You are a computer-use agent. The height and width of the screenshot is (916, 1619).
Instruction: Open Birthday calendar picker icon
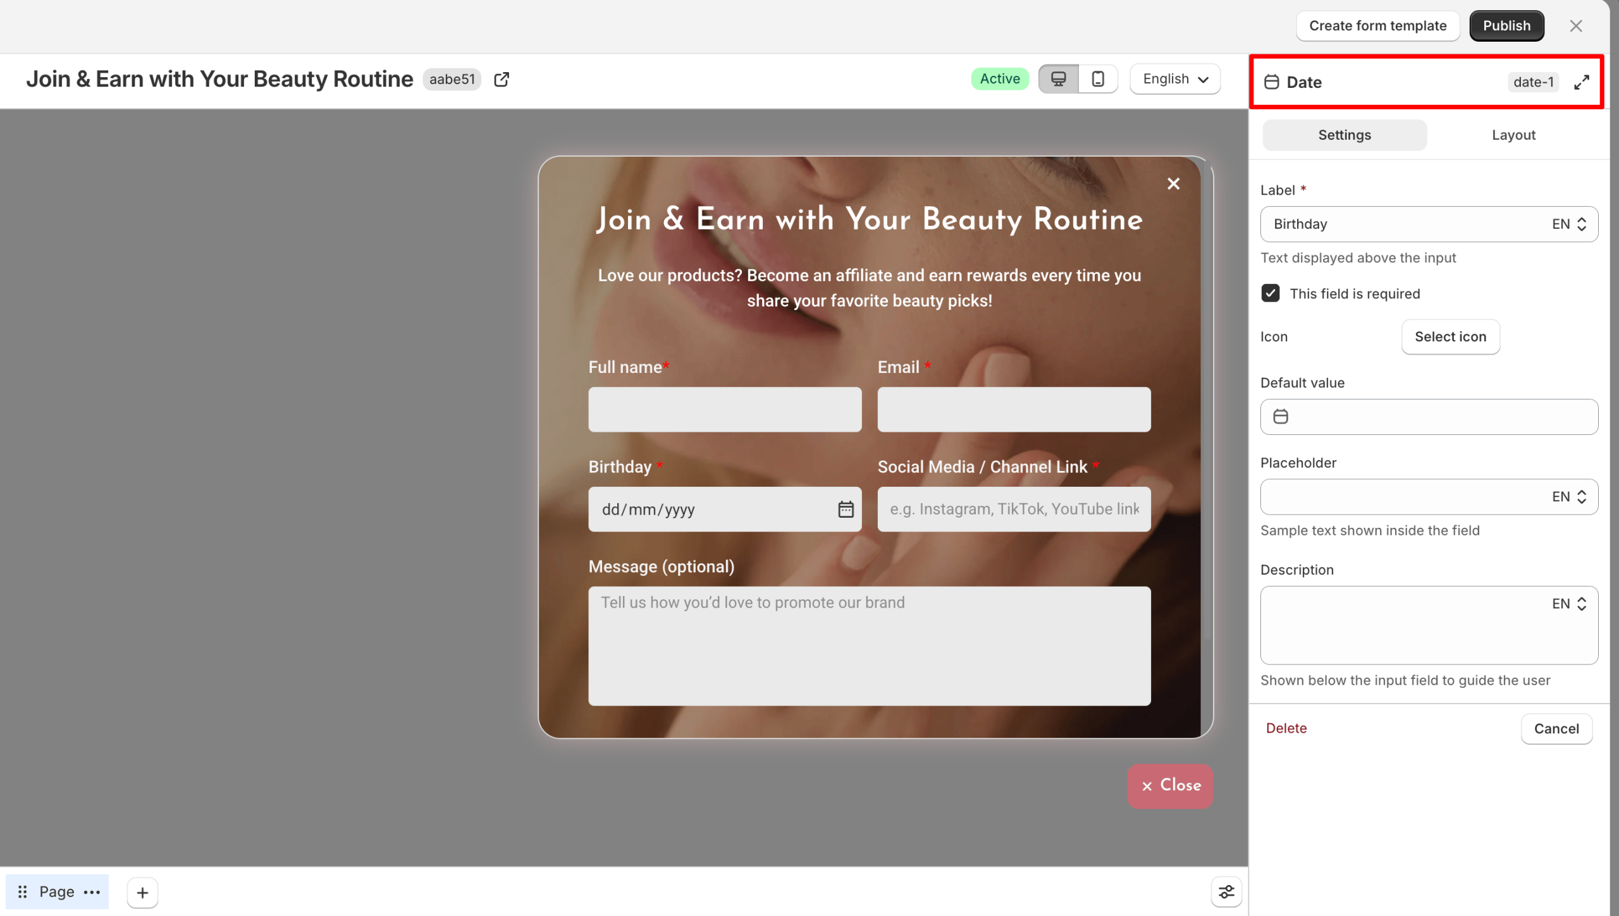pyautogui.click(x=846, y=510)
